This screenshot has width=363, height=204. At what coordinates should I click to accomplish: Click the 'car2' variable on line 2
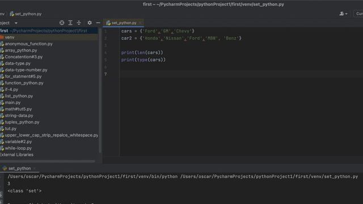tap(126, 38)
